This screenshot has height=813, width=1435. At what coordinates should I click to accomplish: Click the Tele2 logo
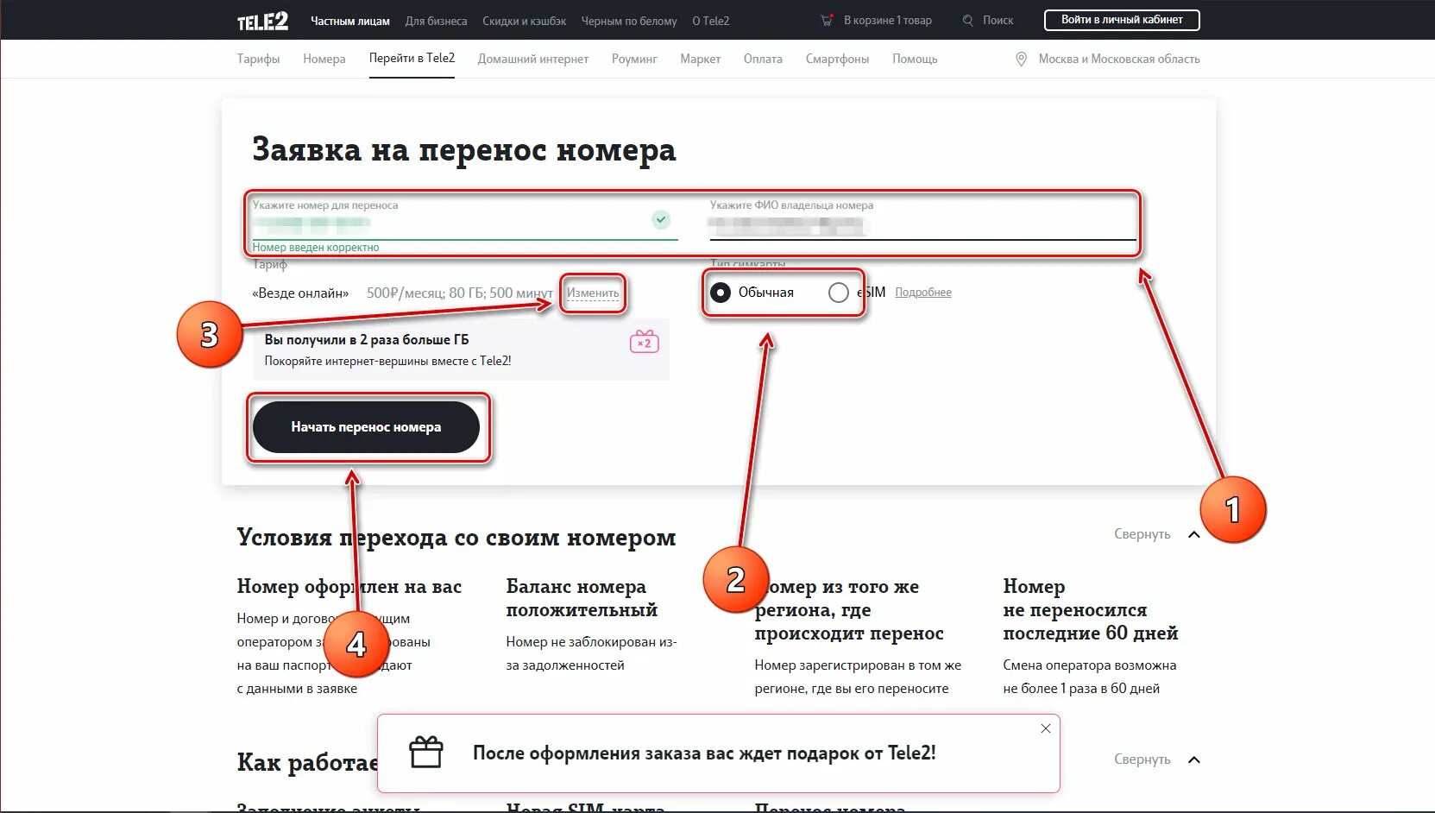pyautogui.click(x=262, y=21)
